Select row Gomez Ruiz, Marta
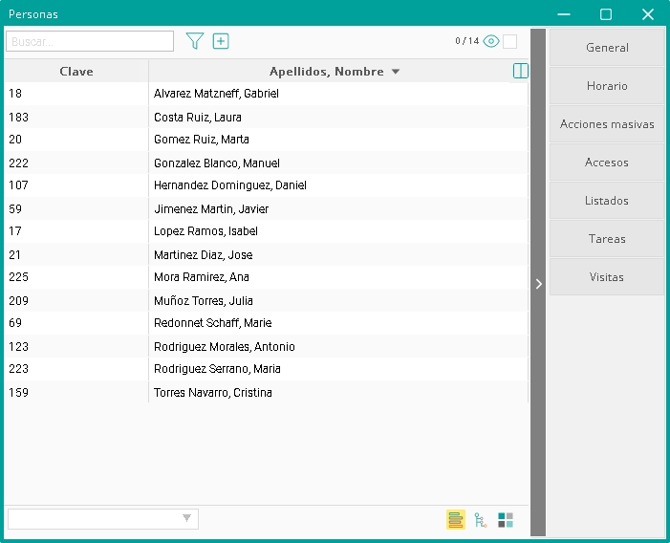670x543 pixels. pos(267,140)
